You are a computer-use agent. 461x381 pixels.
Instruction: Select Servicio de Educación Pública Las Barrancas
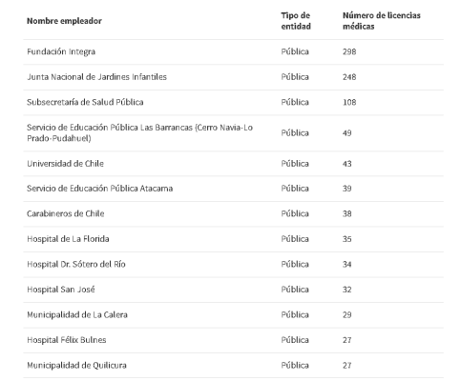point(139,132)
